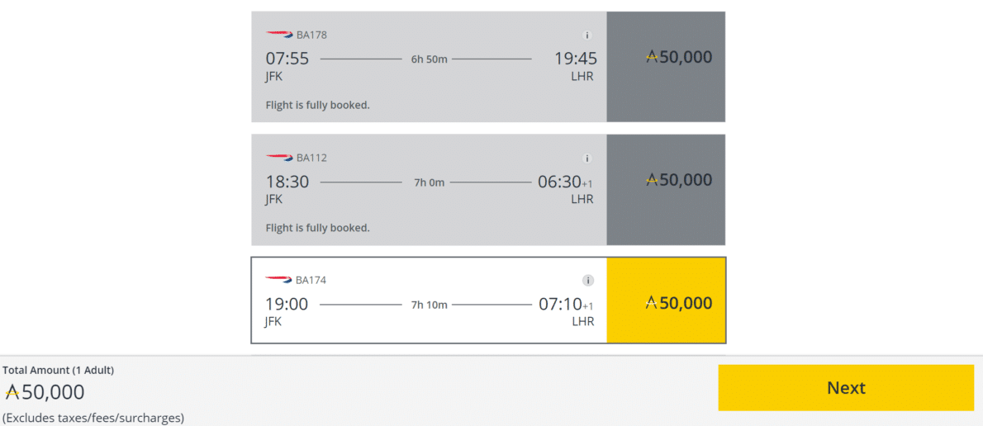Click British Airways logo beside BA174

(x=279, y=279)
